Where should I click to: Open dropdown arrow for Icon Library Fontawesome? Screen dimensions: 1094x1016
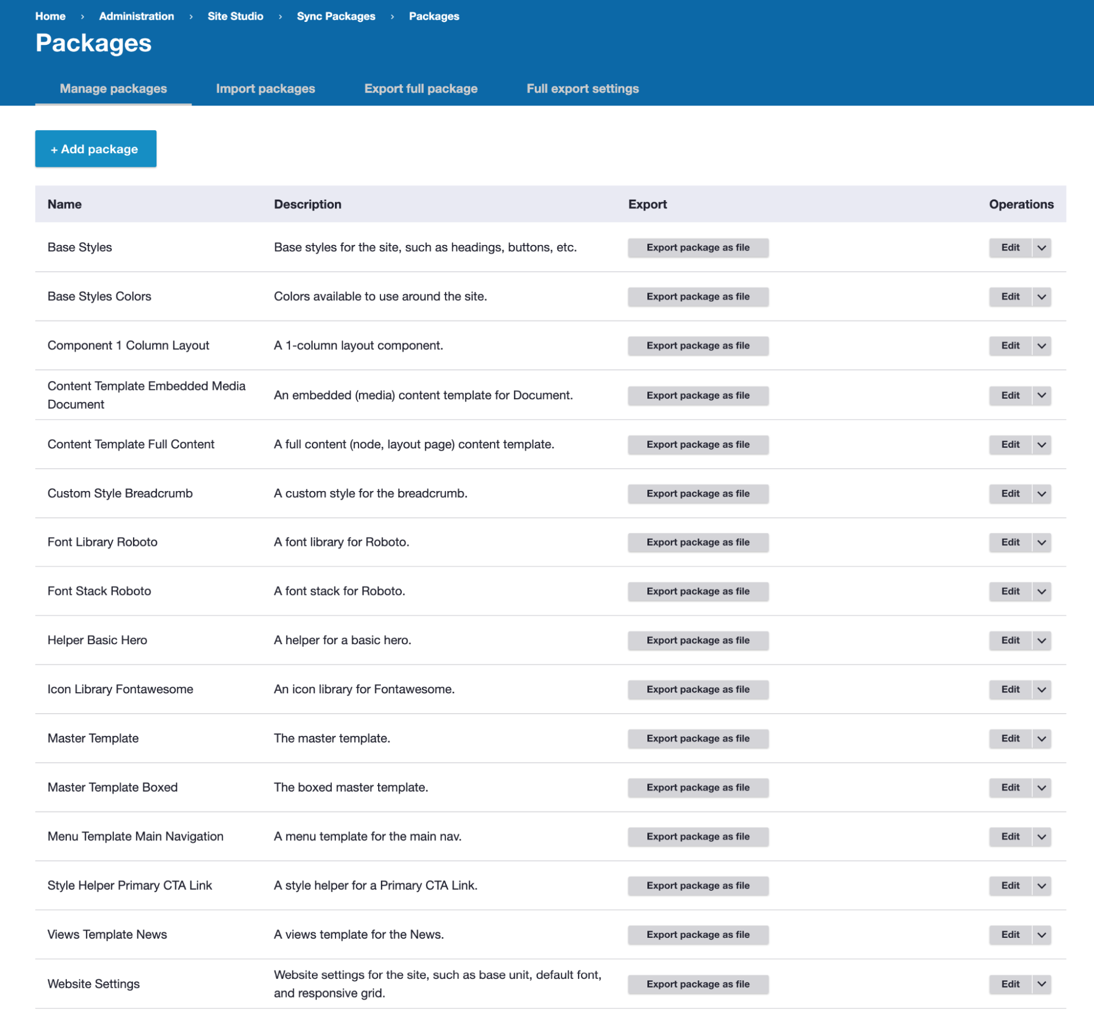click(x=1041, y=689)
